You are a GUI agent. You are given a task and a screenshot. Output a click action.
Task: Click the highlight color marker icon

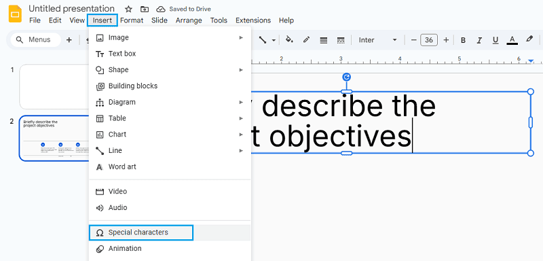(x=529, y=39)
